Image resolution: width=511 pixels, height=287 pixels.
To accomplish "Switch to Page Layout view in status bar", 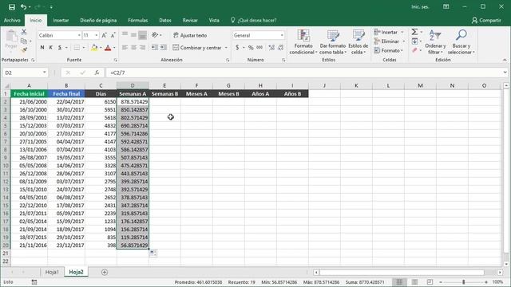I will click(415, 282).
